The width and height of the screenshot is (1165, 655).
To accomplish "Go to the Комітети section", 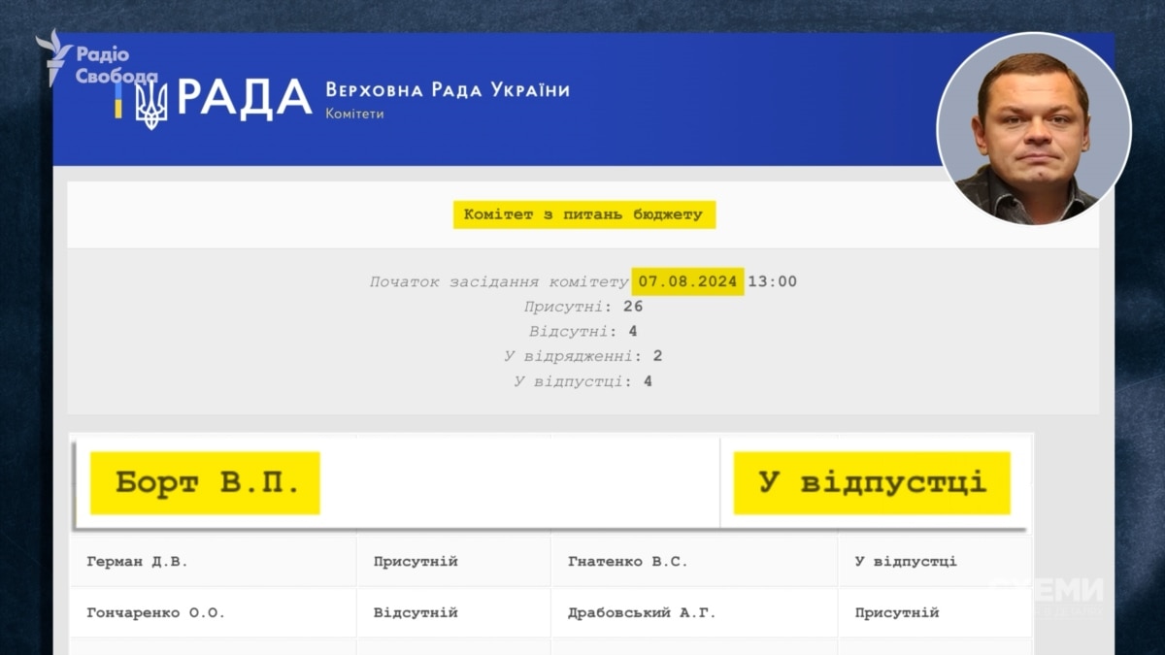I will [x=354, y=114].
